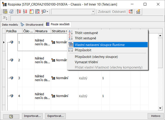This screenshot has width=165, height=120.
Task: Click the add custom iProperty column icon
Action: [31, 12]
